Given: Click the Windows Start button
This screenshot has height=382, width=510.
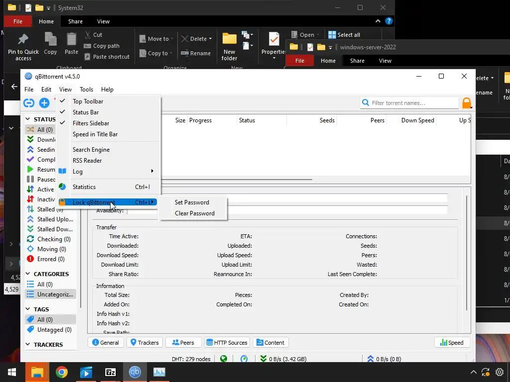Looking at the screenshot, I should [12, 372].
